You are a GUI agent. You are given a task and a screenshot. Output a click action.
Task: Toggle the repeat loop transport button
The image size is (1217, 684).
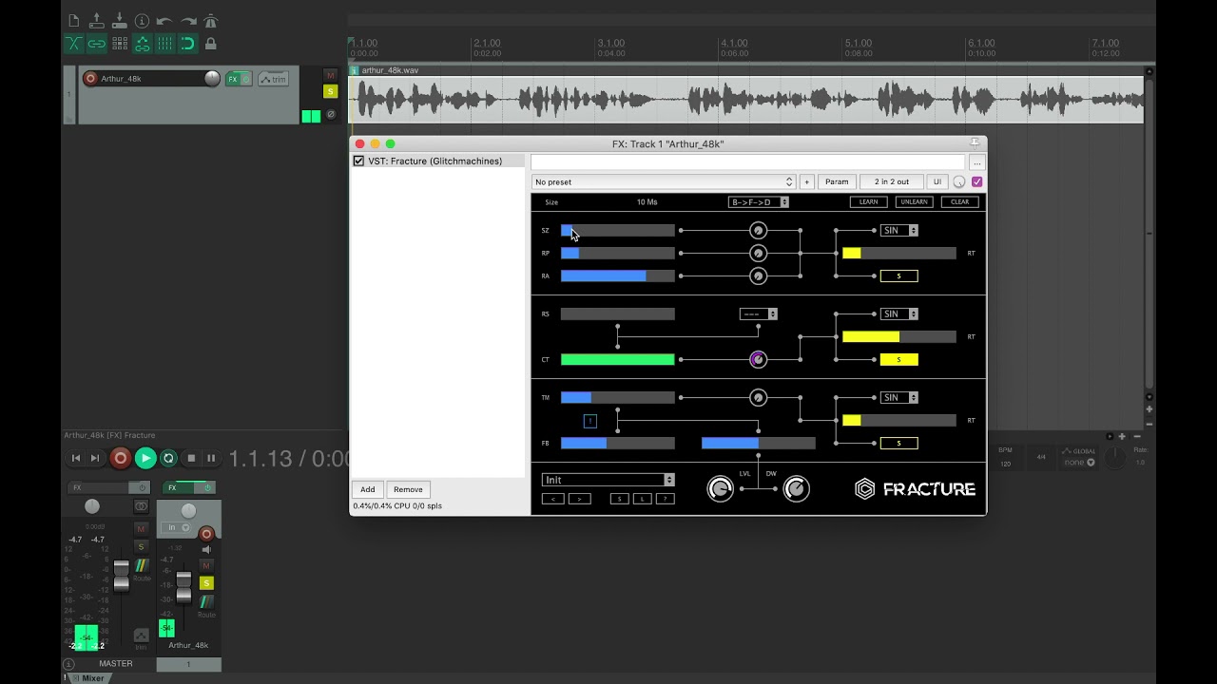point(168,458)
